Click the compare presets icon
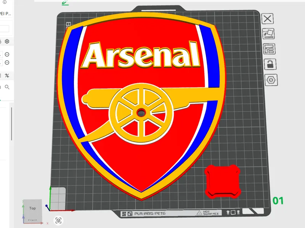 [7, 76]
